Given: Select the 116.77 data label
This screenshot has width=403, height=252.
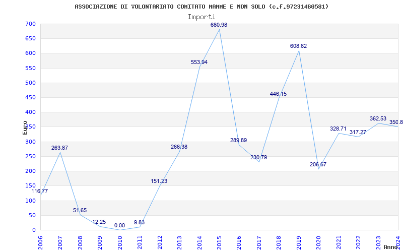Looking at the screenshot, I should 40,191.
